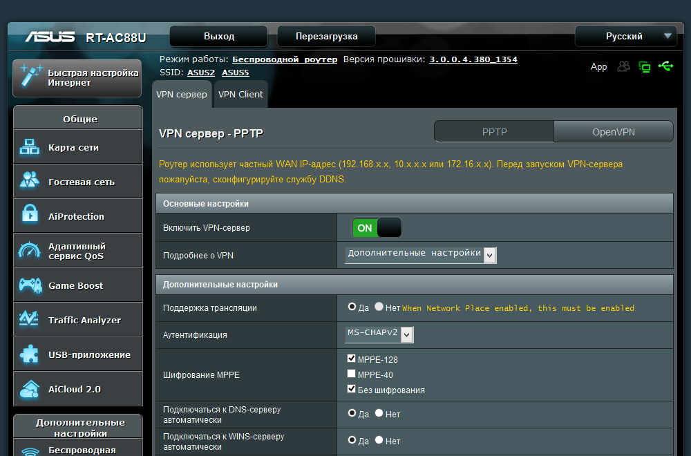Click the Network Map icon (Карта сети)
691x456 pixels.
30,146
